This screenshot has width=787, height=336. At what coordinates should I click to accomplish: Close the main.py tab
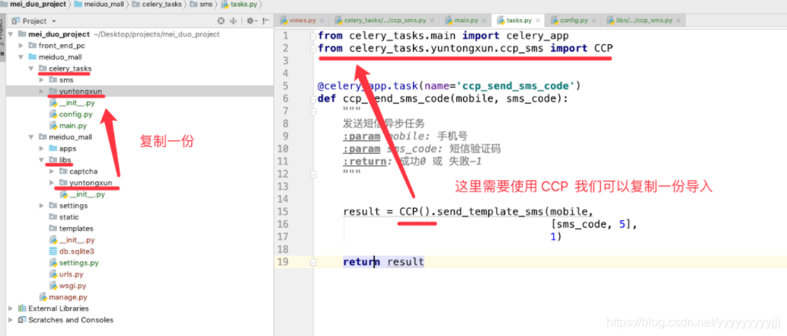click(x=485, y=21)
